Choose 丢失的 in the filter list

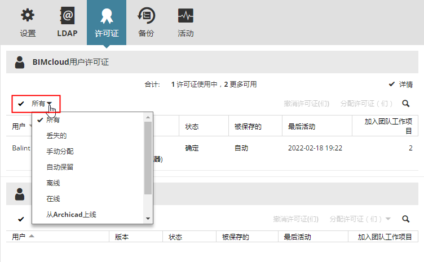(56, 136)
